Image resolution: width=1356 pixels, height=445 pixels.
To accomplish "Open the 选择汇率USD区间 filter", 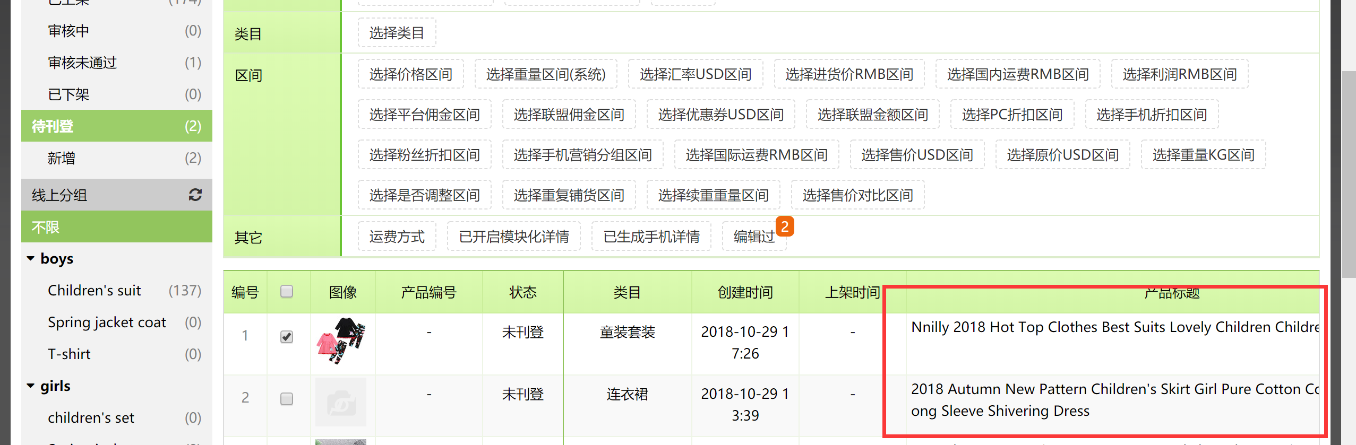I will coord(696,74).
